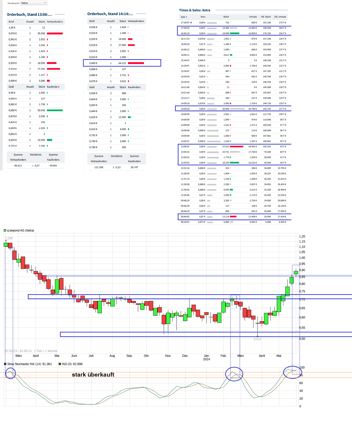The width and height of the screenshot is (352, 446).
Task: Click the 24.042 € Umsatz value
Action: 252,147
